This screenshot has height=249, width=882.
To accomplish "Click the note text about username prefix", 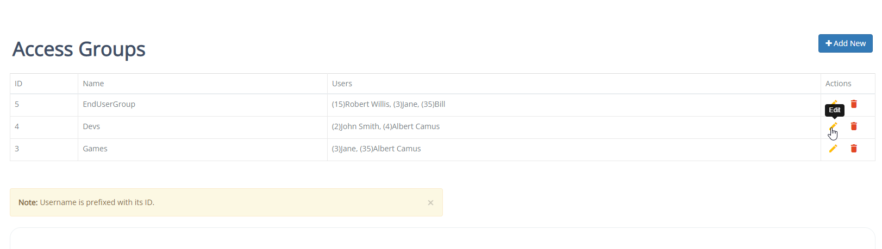I will (x=86, y=202).
